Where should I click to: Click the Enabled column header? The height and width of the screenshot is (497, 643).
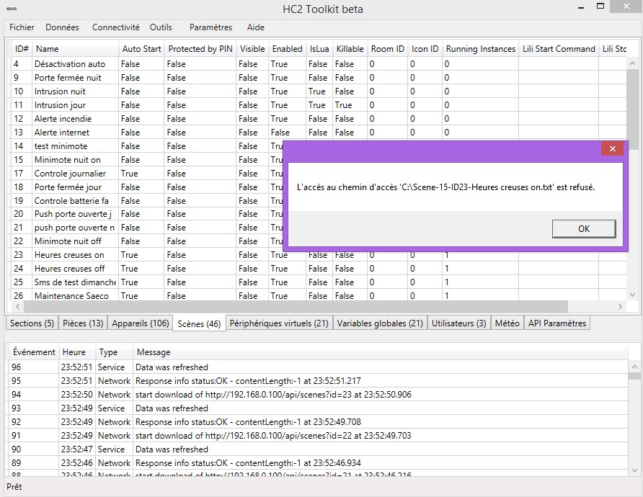(287, 49)
